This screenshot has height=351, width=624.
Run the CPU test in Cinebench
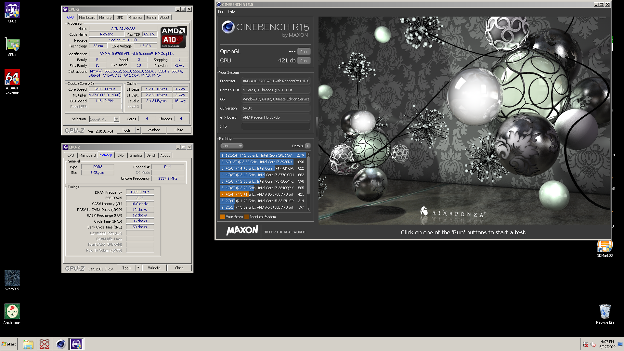coord(304,61)
